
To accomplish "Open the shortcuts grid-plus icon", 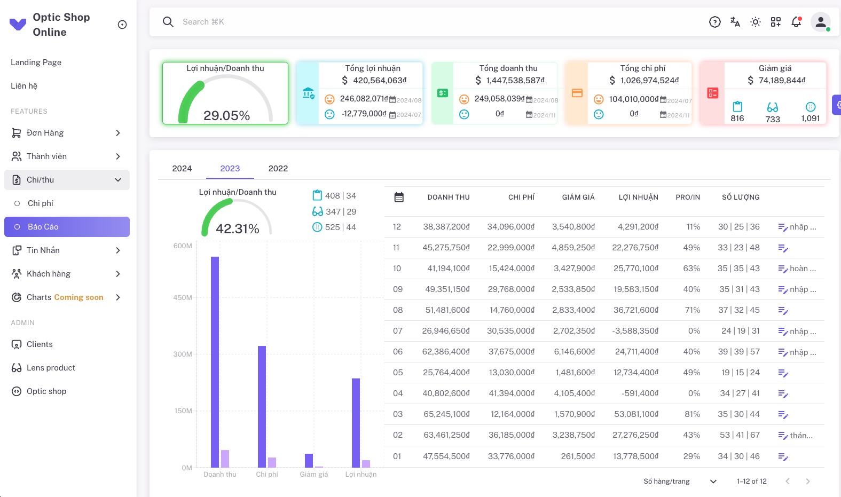I will coord(776,22).
